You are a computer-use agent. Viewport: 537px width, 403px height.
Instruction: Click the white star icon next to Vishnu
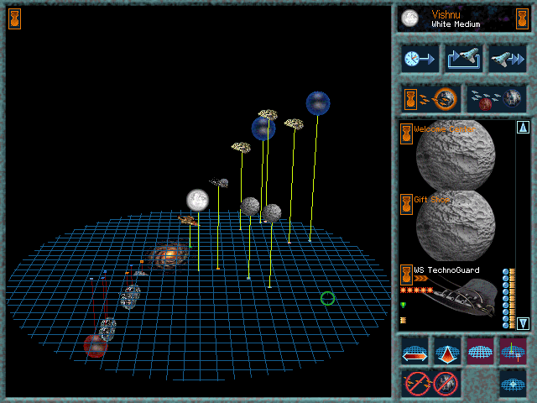(409, 18)
